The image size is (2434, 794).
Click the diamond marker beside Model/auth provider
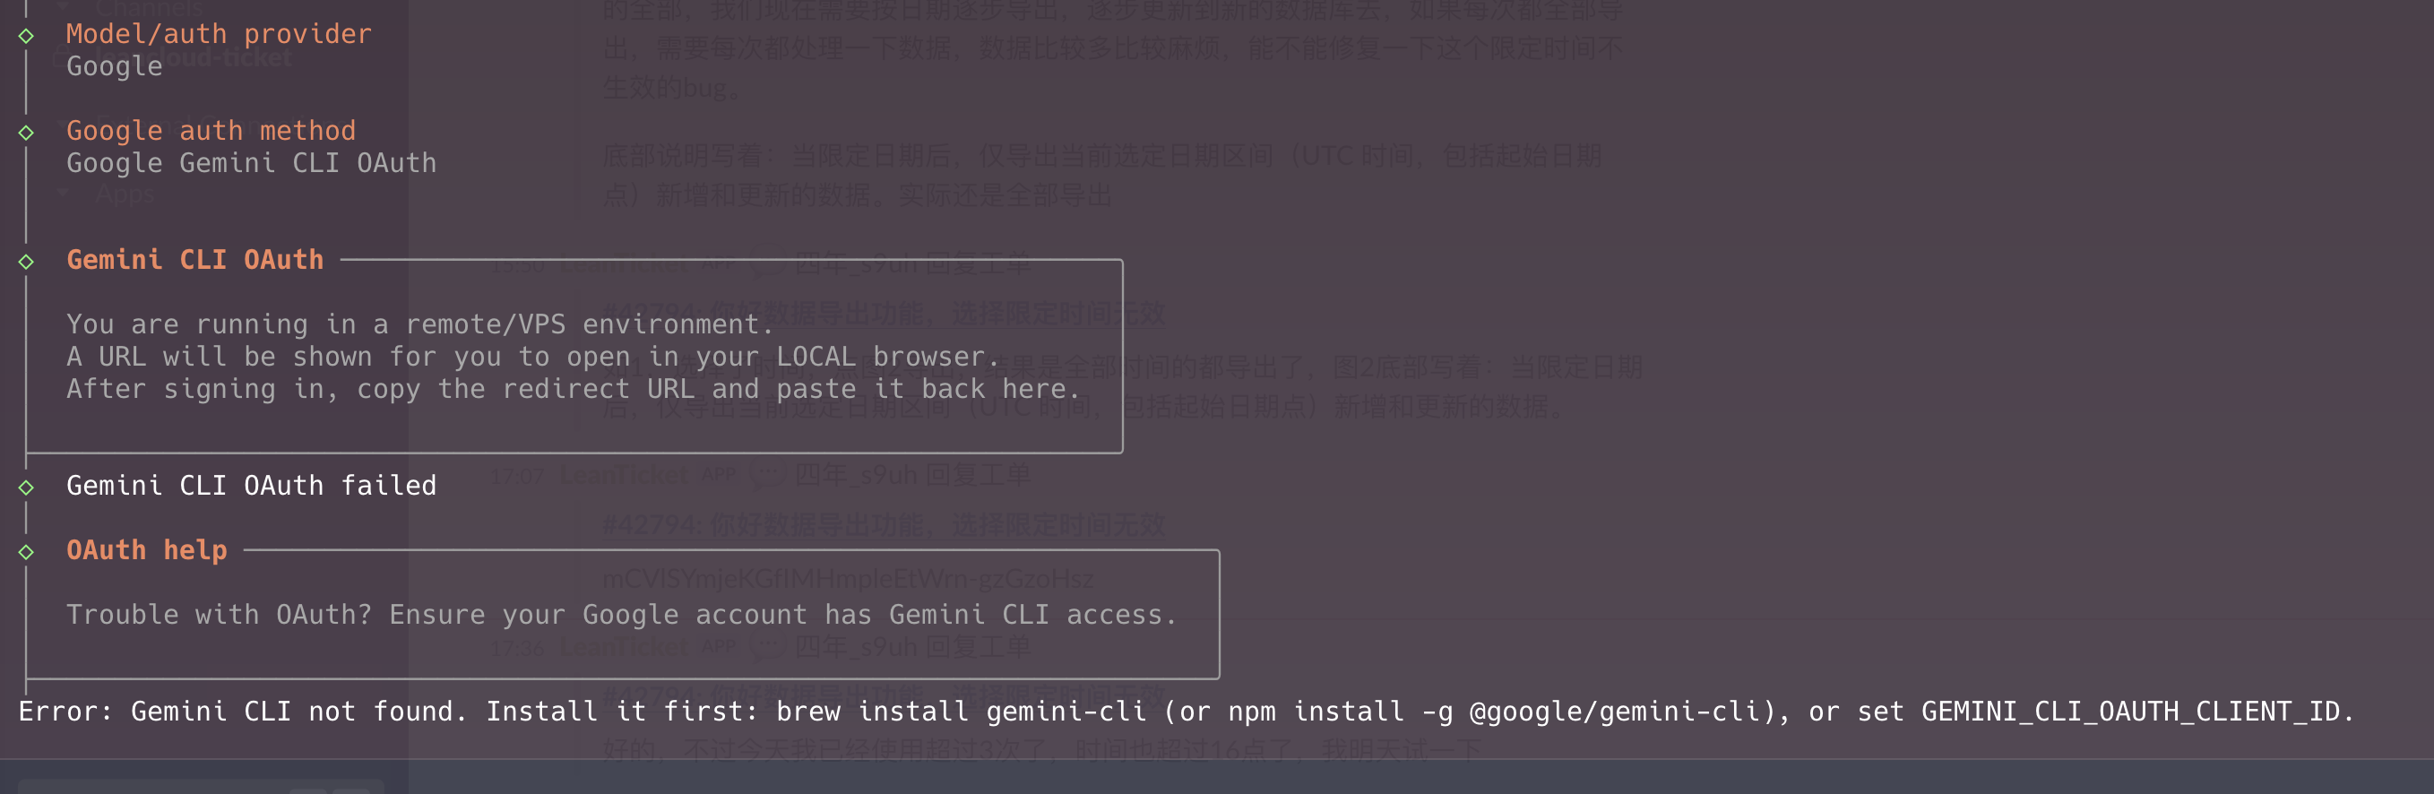click(x=25, y=35)
